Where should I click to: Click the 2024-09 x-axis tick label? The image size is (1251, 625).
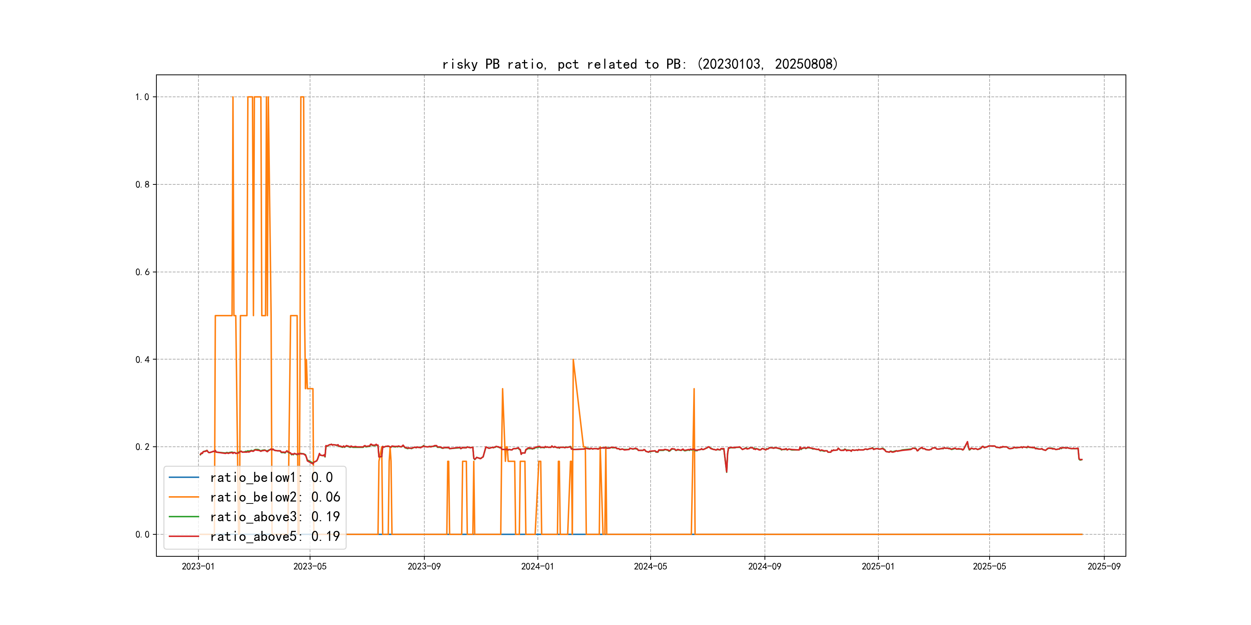coord(764,566)
